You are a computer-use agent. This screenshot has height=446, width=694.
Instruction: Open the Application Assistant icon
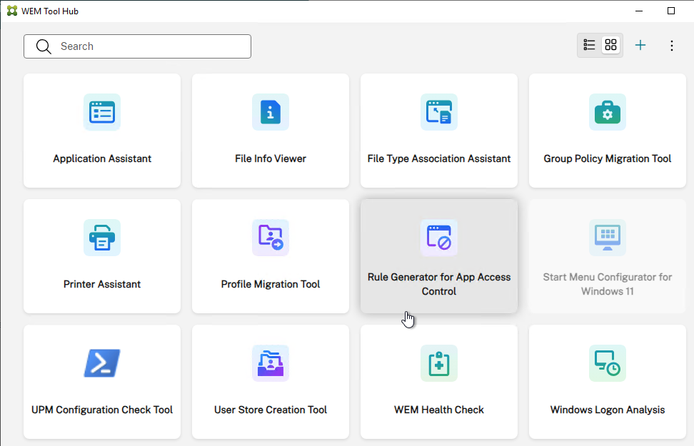[102, 112]
